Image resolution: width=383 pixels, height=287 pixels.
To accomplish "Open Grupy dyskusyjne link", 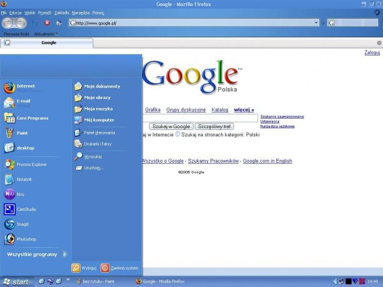I will pyautogui.click(x=186, y=110).
